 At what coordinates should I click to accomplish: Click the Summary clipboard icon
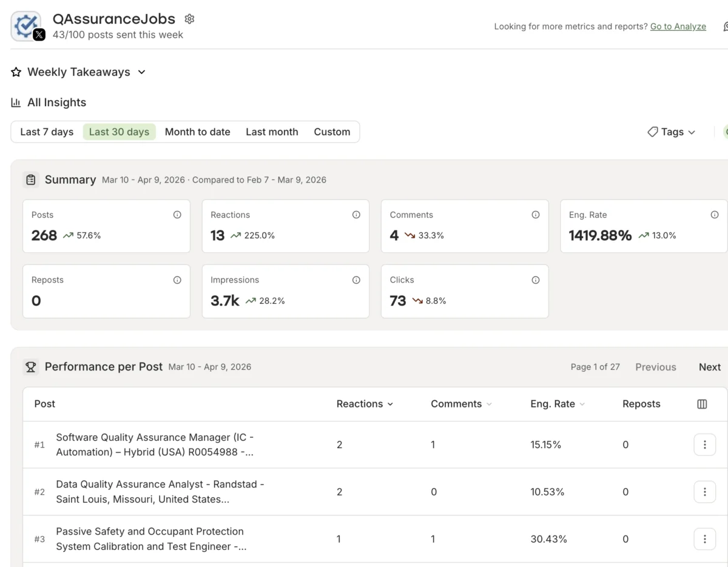(31, 179)
